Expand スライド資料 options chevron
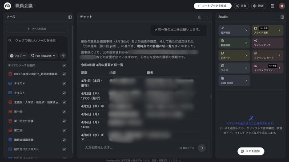289x162 pixels. (x=279, y=31)
